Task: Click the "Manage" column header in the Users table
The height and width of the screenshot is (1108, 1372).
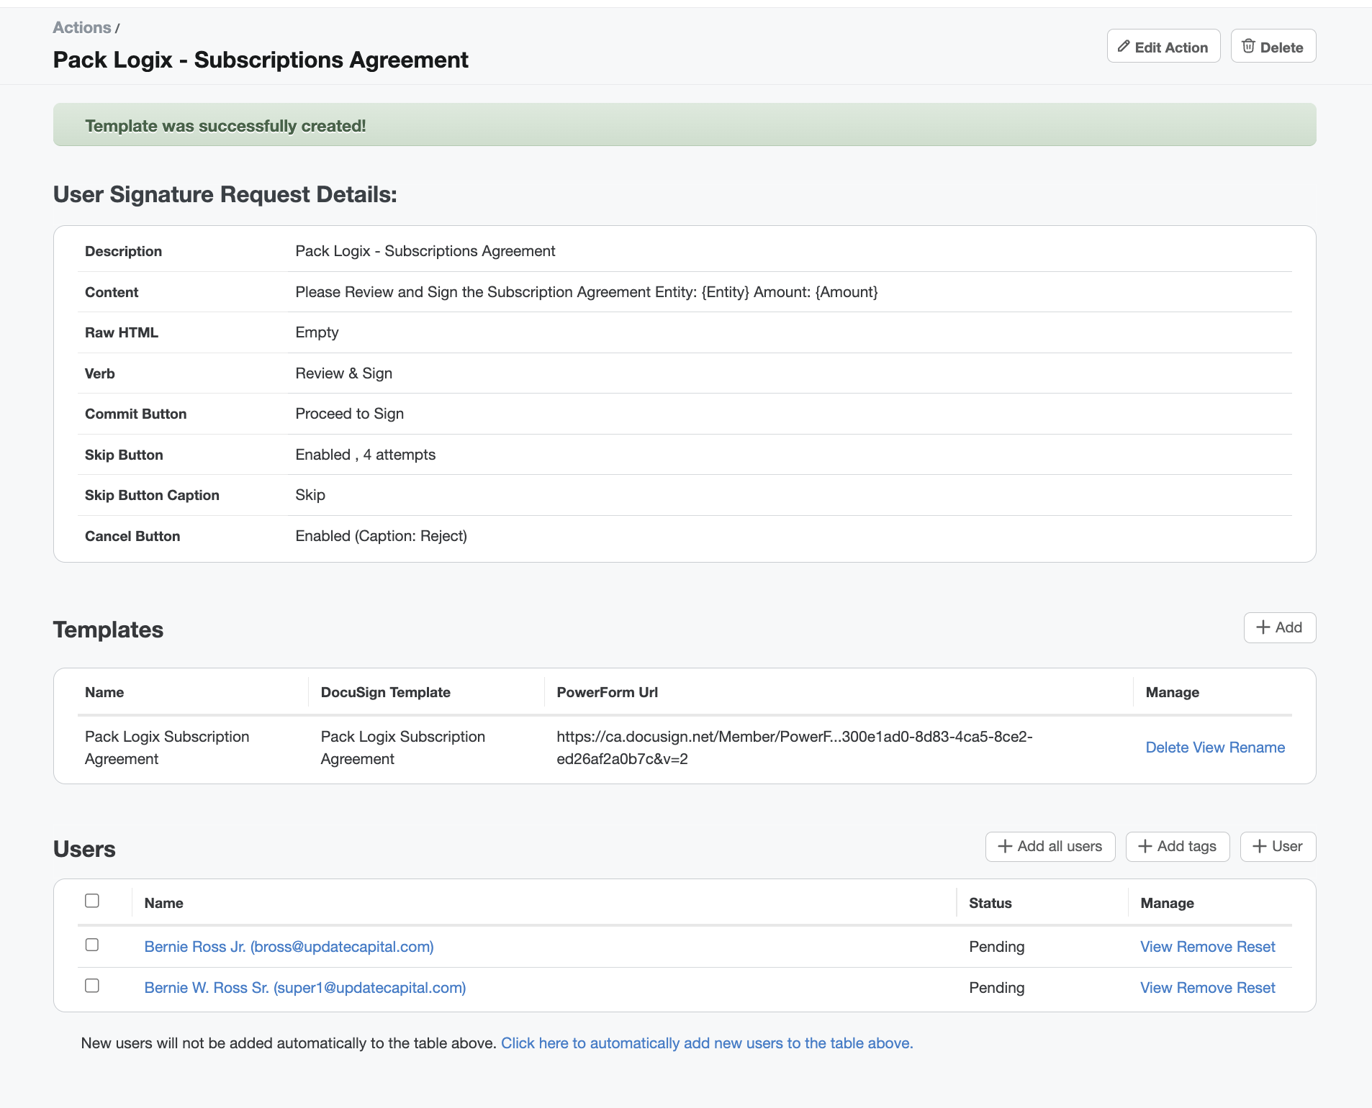Action: tap(1168, 903)
